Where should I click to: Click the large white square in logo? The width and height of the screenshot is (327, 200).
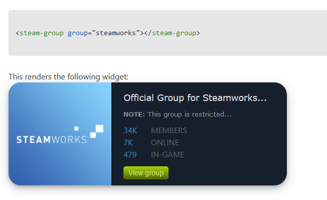click(99, 129)
